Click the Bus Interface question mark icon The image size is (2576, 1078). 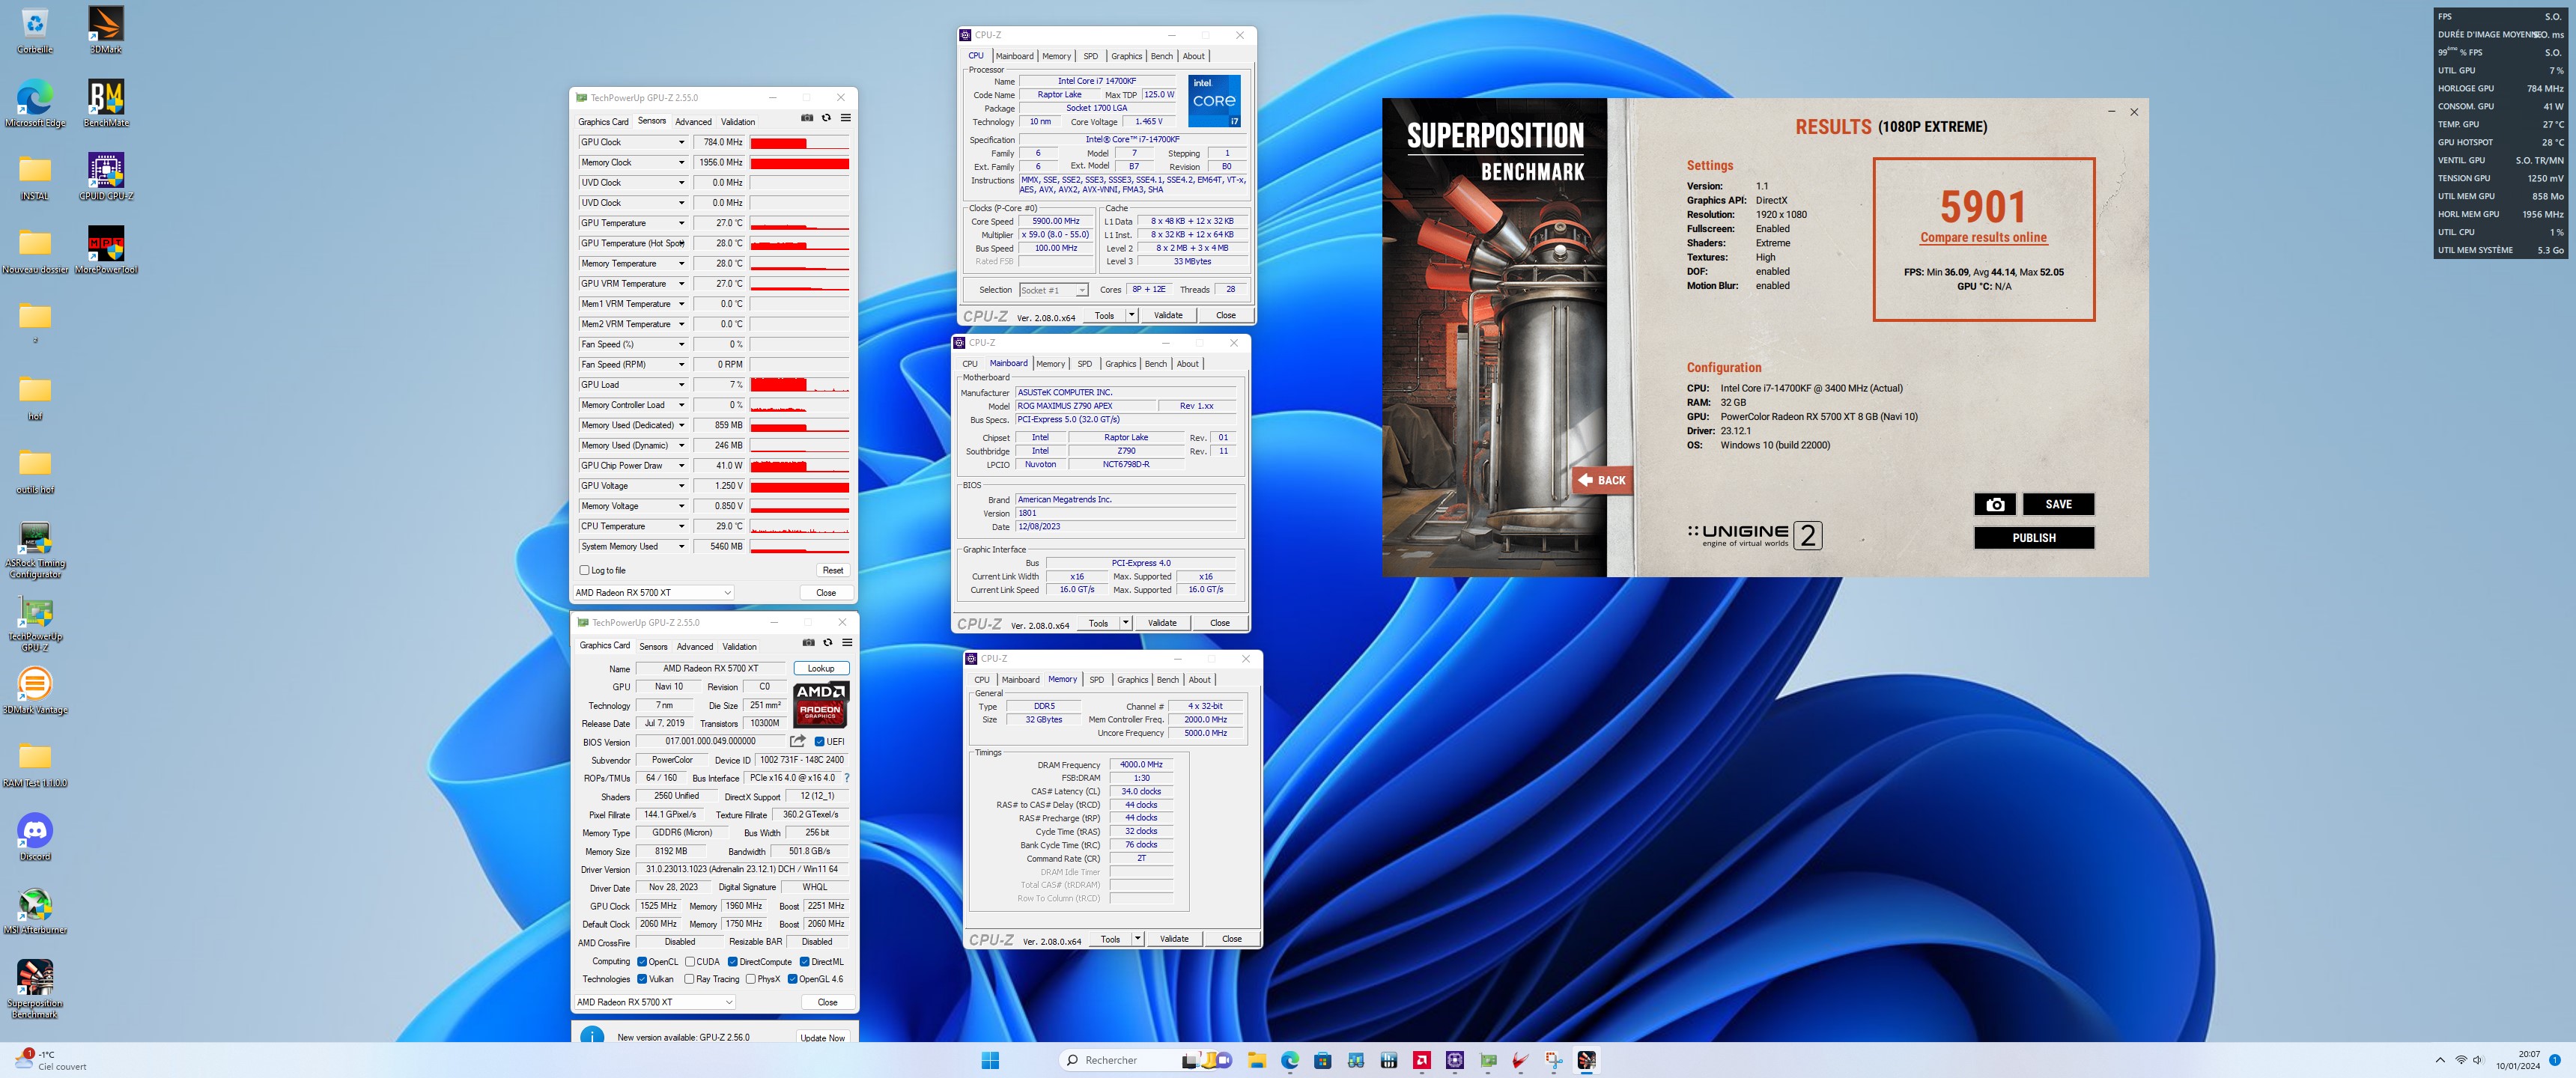pyautogui.click(x=847, y=778)
